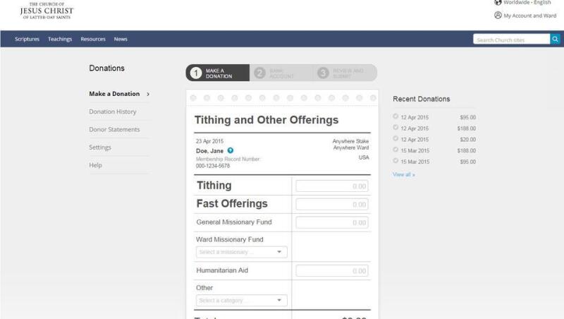Open the Resources menu

click(92, 39)
